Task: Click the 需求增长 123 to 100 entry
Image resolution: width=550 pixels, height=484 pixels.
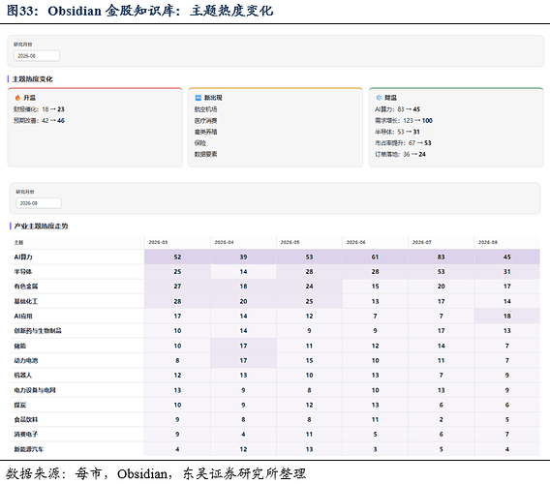Action: click(x=404, y=121)
